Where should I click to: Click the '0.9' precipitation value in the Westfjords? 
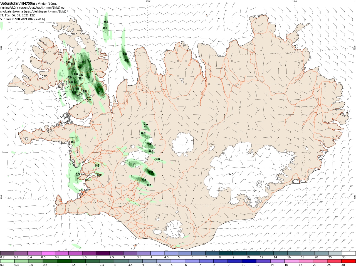[x=70, y=77]
